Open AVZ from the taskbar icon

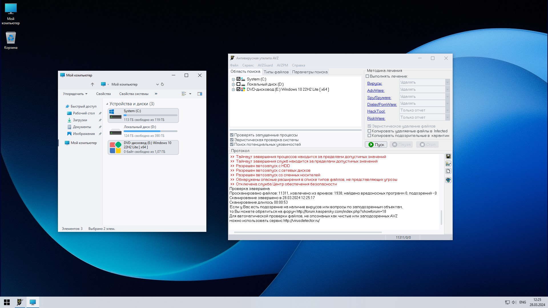pyautogui.click(x=20, y=302)
